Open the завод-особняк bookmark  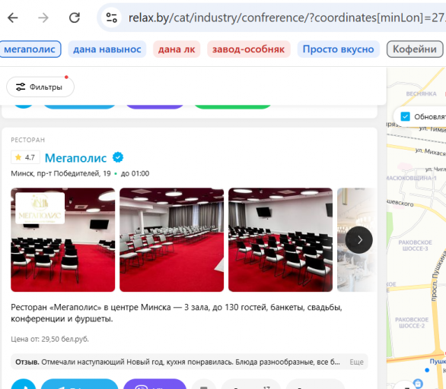click(x=249, y=49)
